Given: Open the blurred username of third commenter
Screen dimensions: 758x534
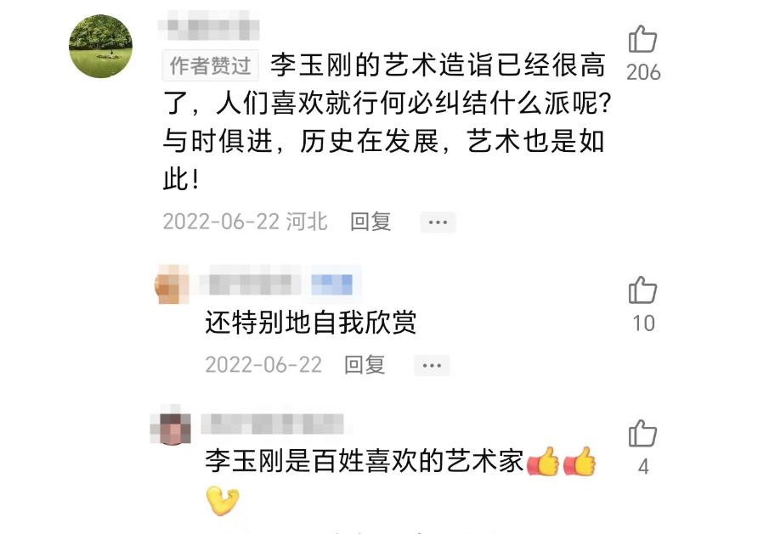Looking at the screenshot, I should click(x=273, y=424).
